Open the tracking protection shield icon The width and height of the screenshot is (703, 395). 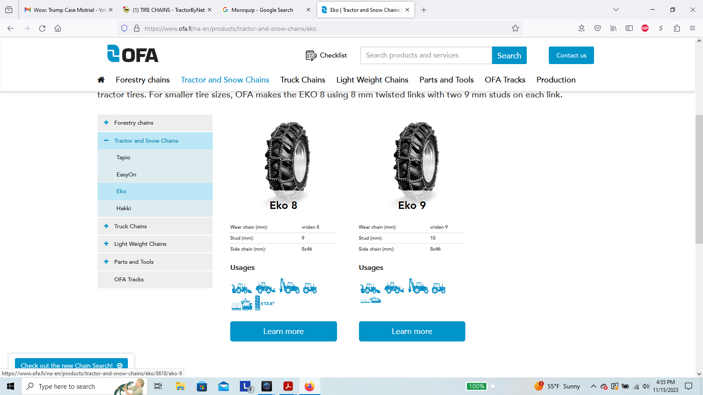[x=124, y=29]
